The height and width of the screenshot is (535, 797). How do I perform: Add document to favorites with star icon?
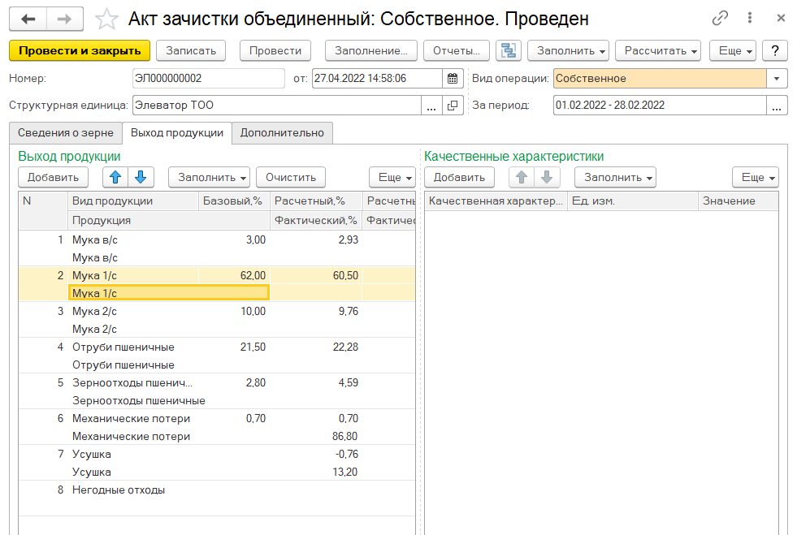coord(106,19)
